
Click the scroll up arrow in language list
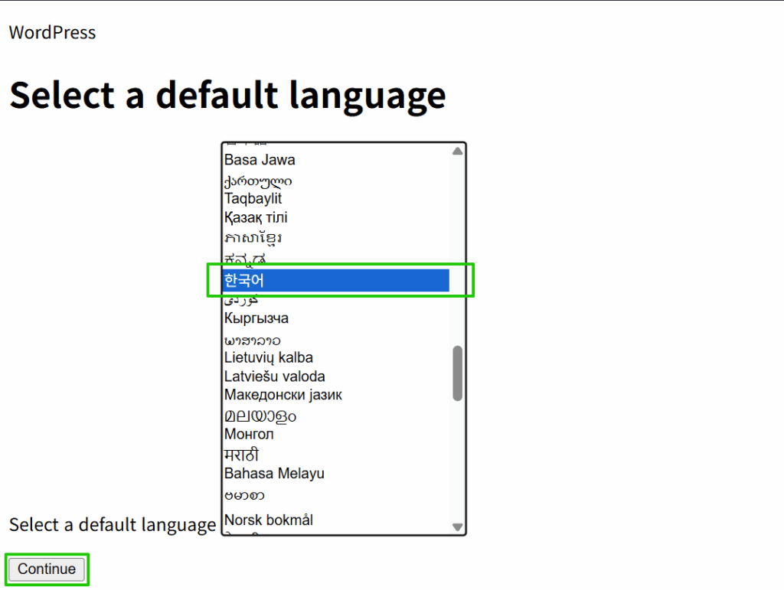tap(457, 152)
